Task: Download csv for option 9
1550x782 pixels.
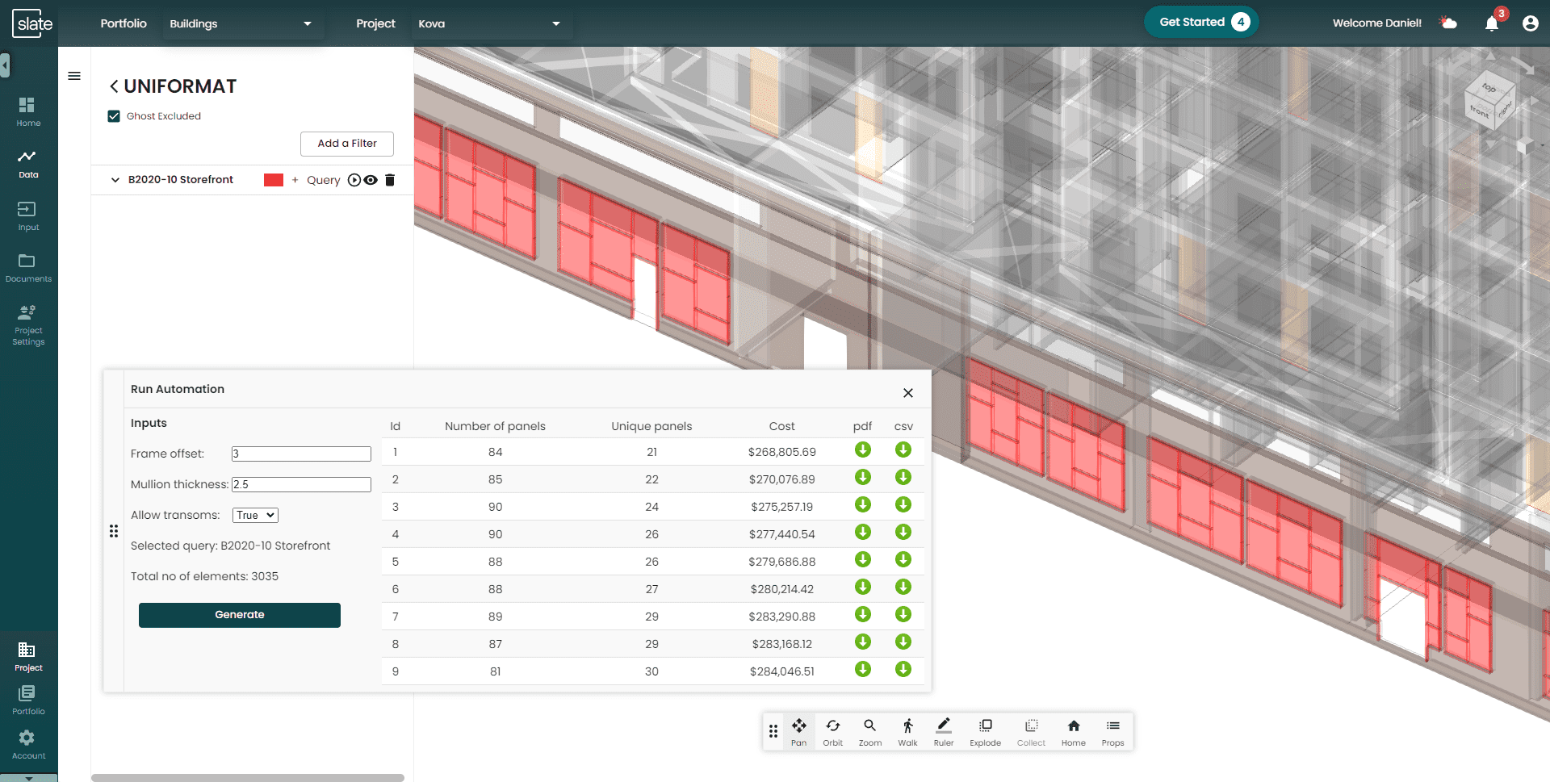Action: 903,670
